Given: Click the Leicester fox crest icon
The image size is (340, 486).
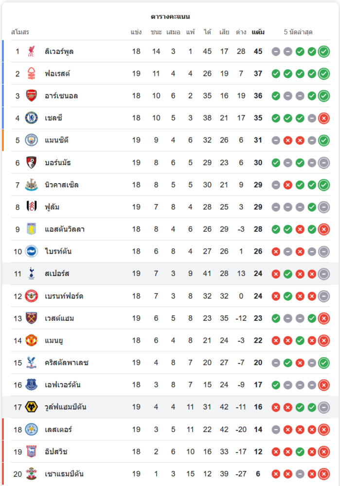Looking at the screenshot, I should [32, 429].
